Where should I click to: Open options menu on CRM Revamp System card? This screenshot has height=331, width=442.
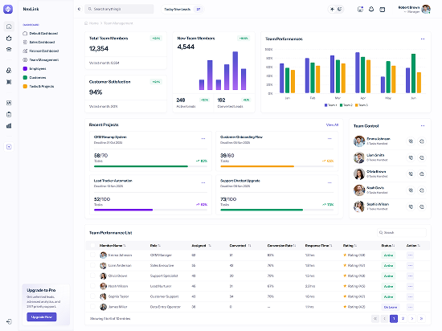[x=203, y=139]
